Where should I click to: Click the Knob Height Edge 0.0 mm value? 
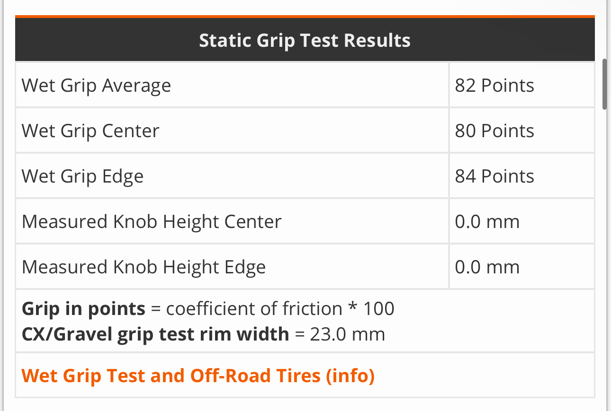tap(487, 267)
